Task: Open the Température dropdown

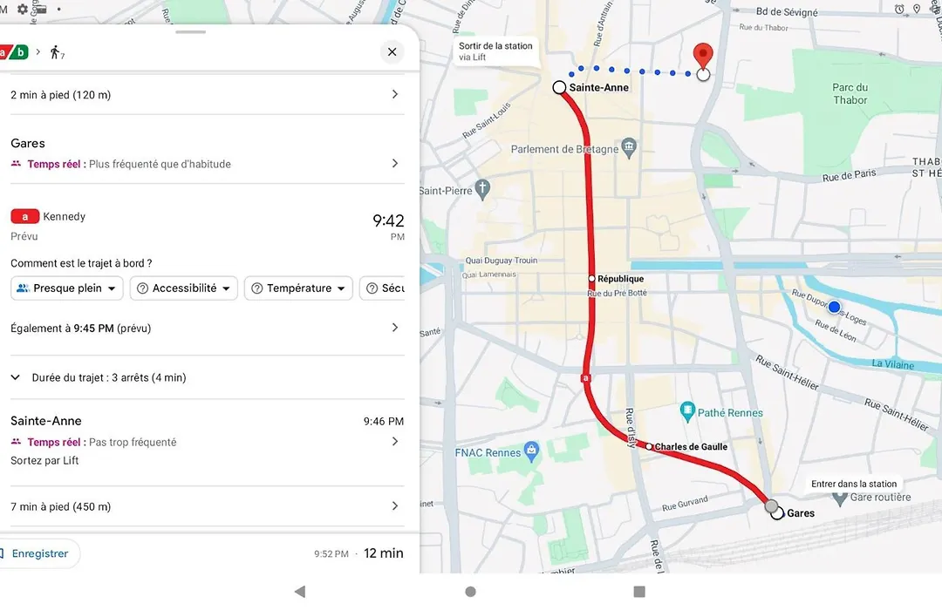Action: pyautogui.click(x=298, y=288)
